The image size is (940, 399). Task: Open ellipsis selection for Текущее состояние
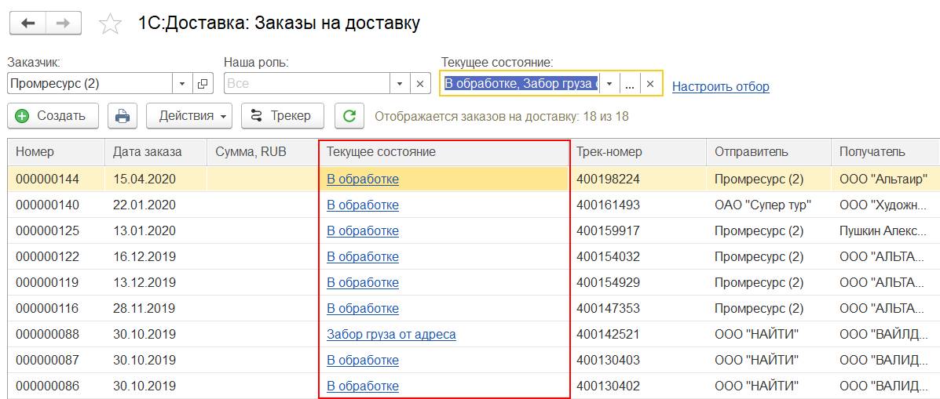(x=630, y=84)
